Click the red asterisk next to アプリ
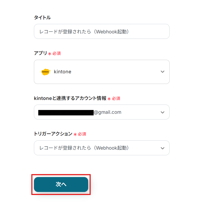 [x=50, y=54]
